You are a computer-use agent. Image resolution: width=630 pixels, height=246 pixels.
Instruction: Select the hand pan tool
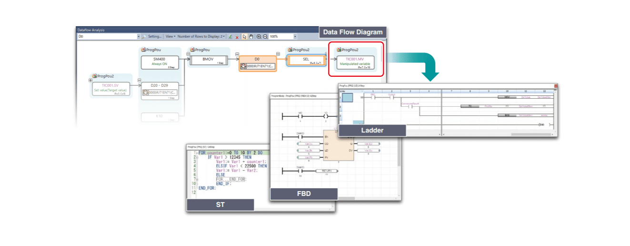pos(250,36)
